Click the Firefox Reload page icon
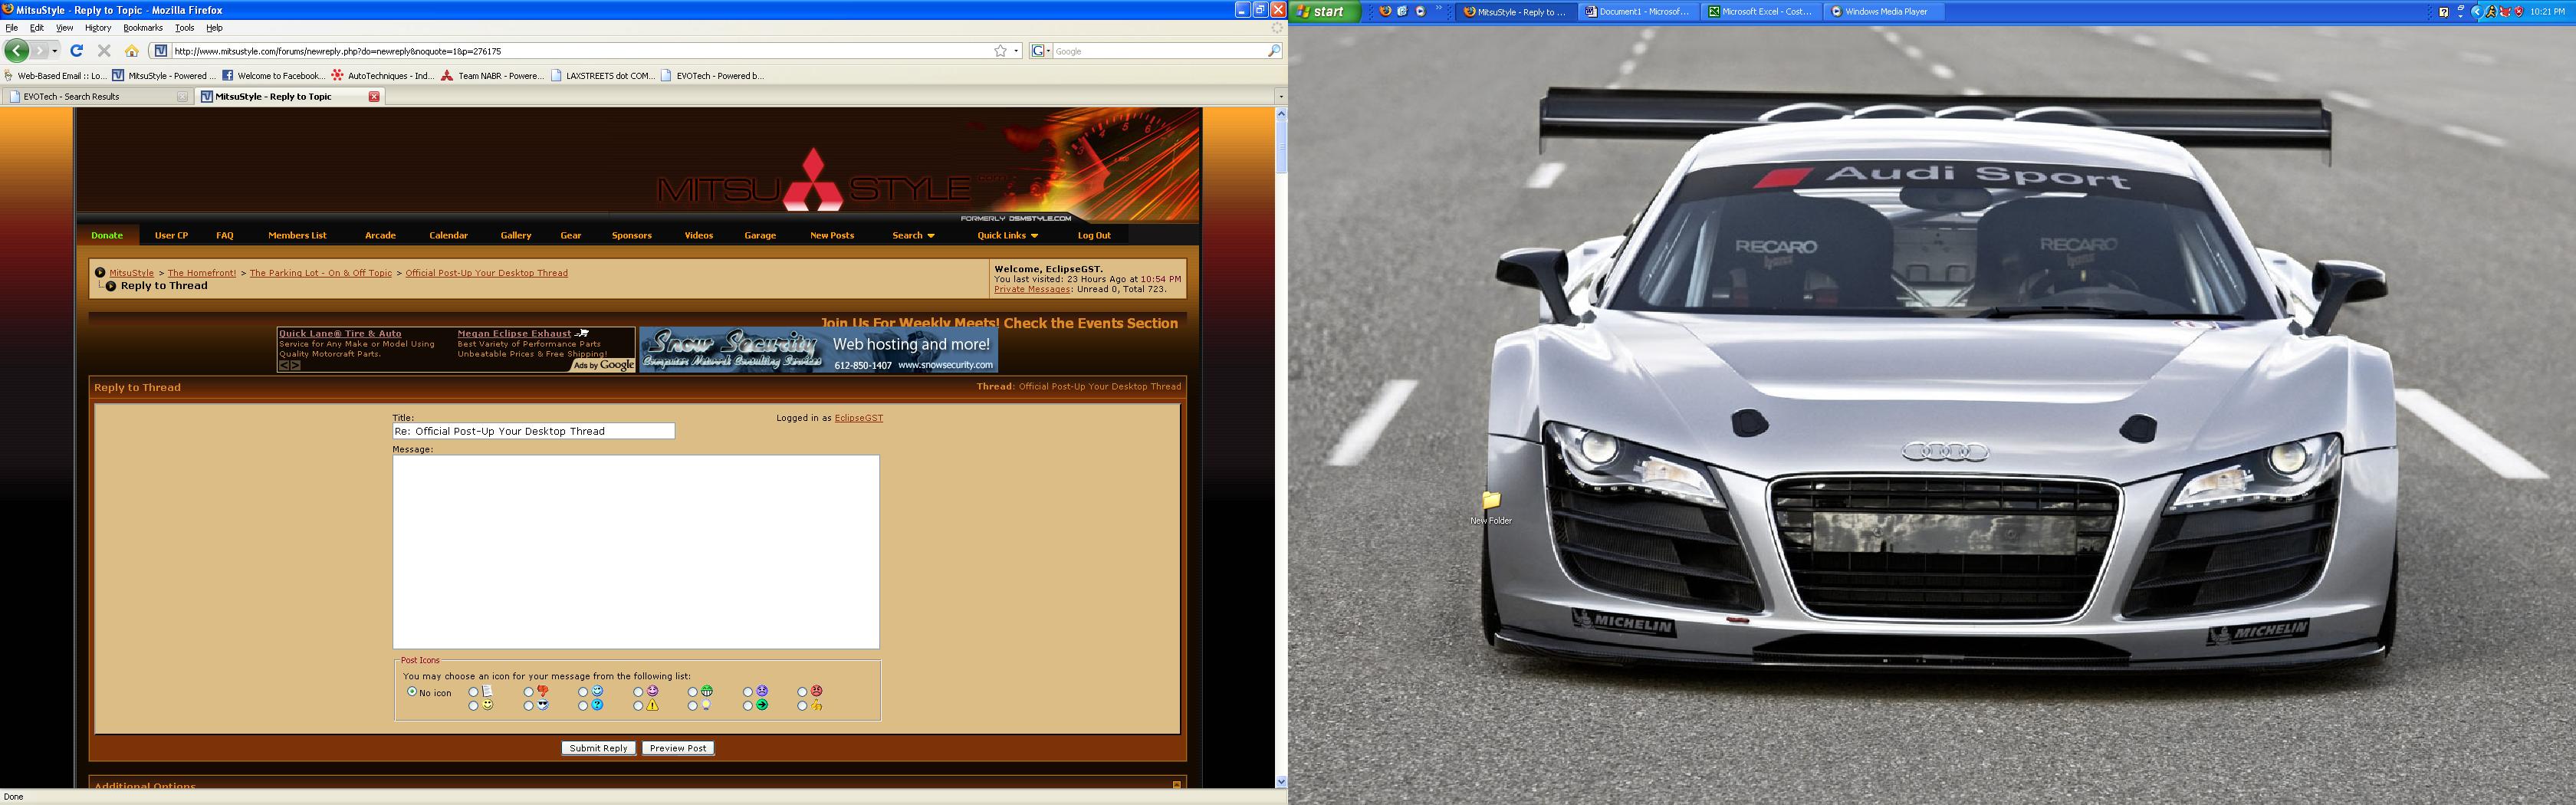 tap(77, 51)
